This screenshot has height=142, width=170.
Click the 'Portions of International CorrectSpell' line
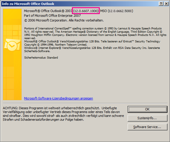pyautogui.click(x=93, y=28)
